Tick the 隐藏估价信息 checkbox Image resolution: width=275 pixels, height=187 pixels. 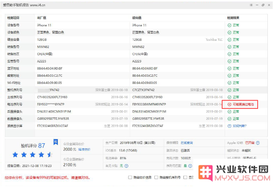(130, 178)
